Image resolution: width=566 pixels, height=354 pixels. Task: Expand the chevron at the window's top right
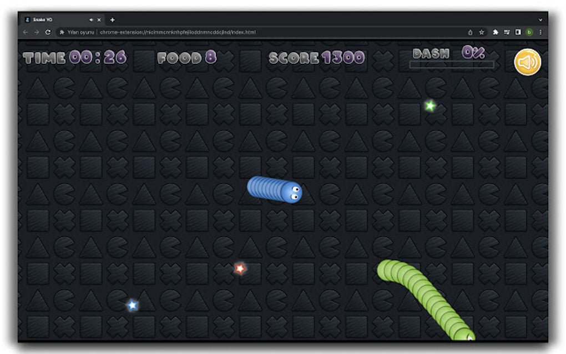[x=540, y=19]
